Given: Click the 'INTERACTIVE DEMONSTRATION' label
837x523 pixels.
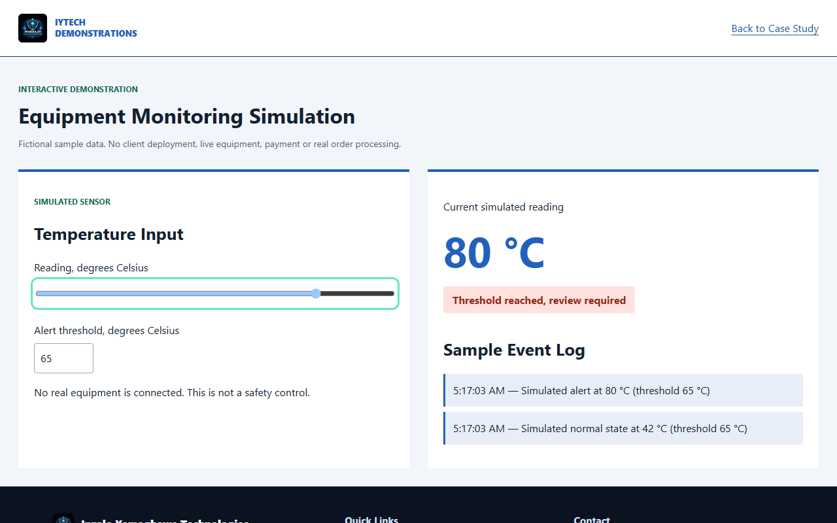Looking at the screenshot, I should (x=78, y=90).
